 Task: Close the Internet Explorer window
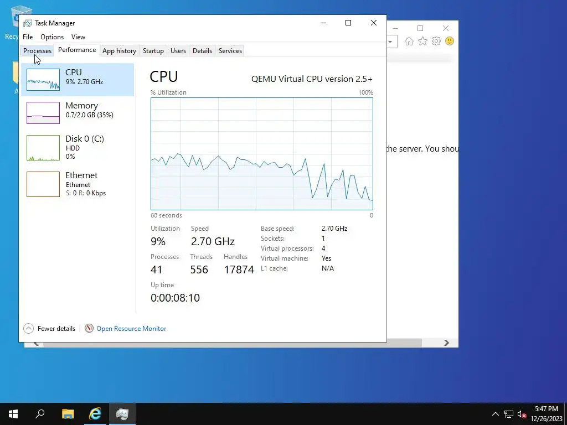[446, 28]
